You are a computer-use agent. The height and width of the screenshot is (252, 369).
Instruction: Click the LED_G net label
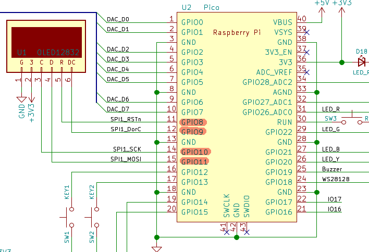pyautogui.click(x=331, y=129)
